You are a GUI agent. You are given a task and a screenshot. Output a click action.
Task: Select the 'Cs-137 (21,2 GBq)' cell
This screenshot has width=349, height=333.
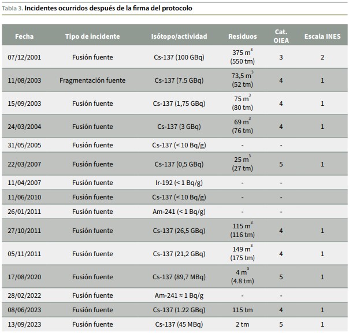(x=179, y=254)
